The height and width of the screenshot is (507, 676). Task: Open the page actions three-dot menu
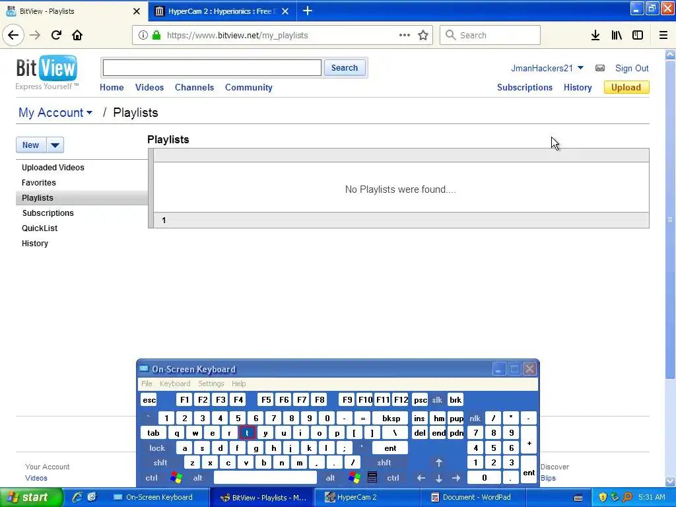tap(405, 35)
